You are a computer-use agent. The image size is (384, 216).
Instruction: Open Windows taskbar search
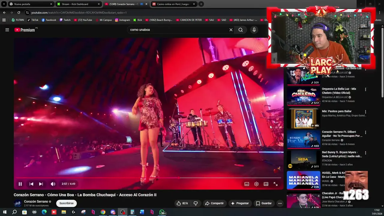click(x=14, y=212)
